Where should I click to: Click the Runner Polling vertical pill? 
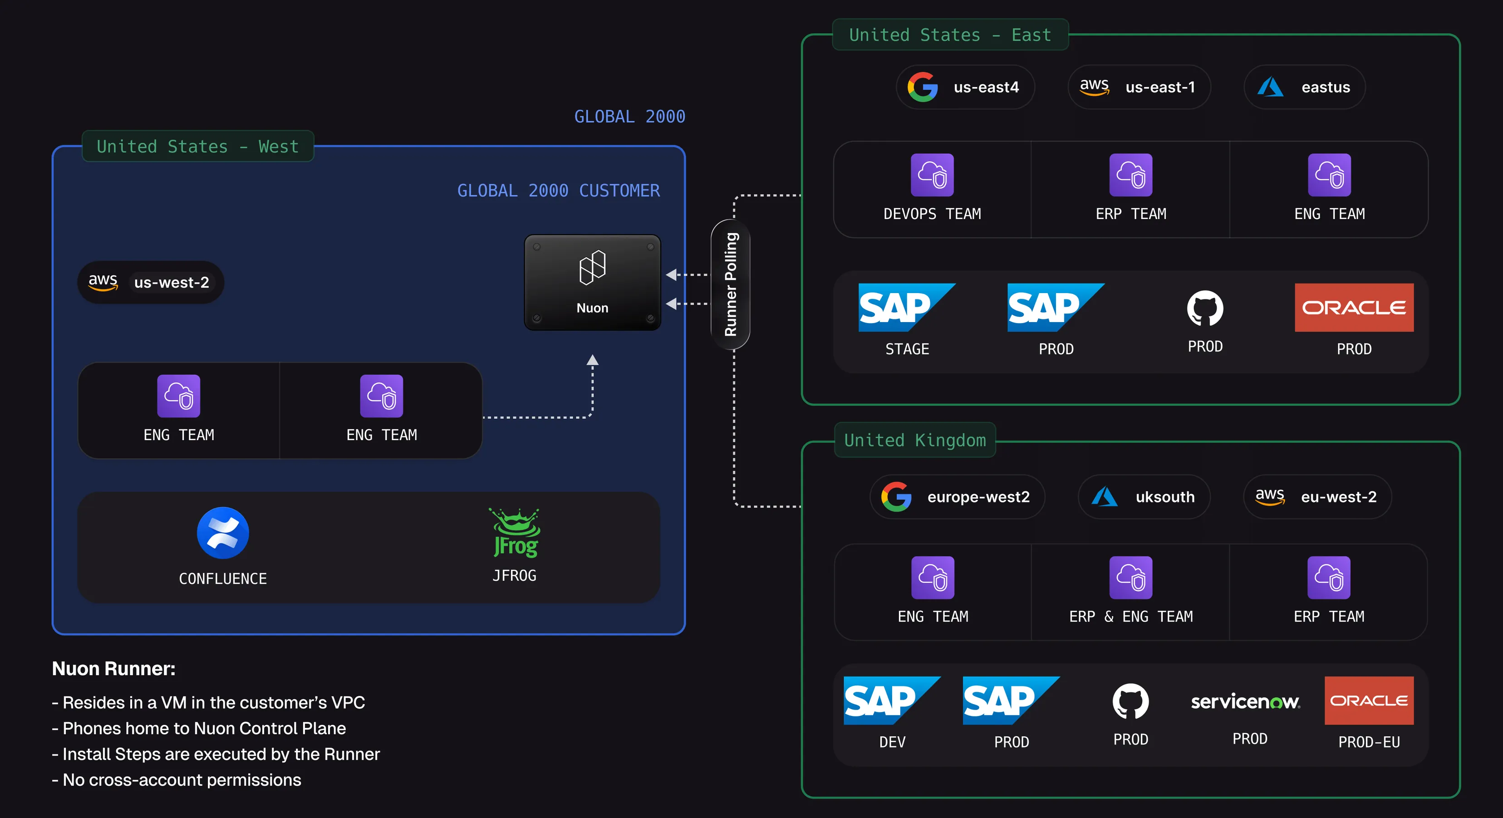click(731, 284)
